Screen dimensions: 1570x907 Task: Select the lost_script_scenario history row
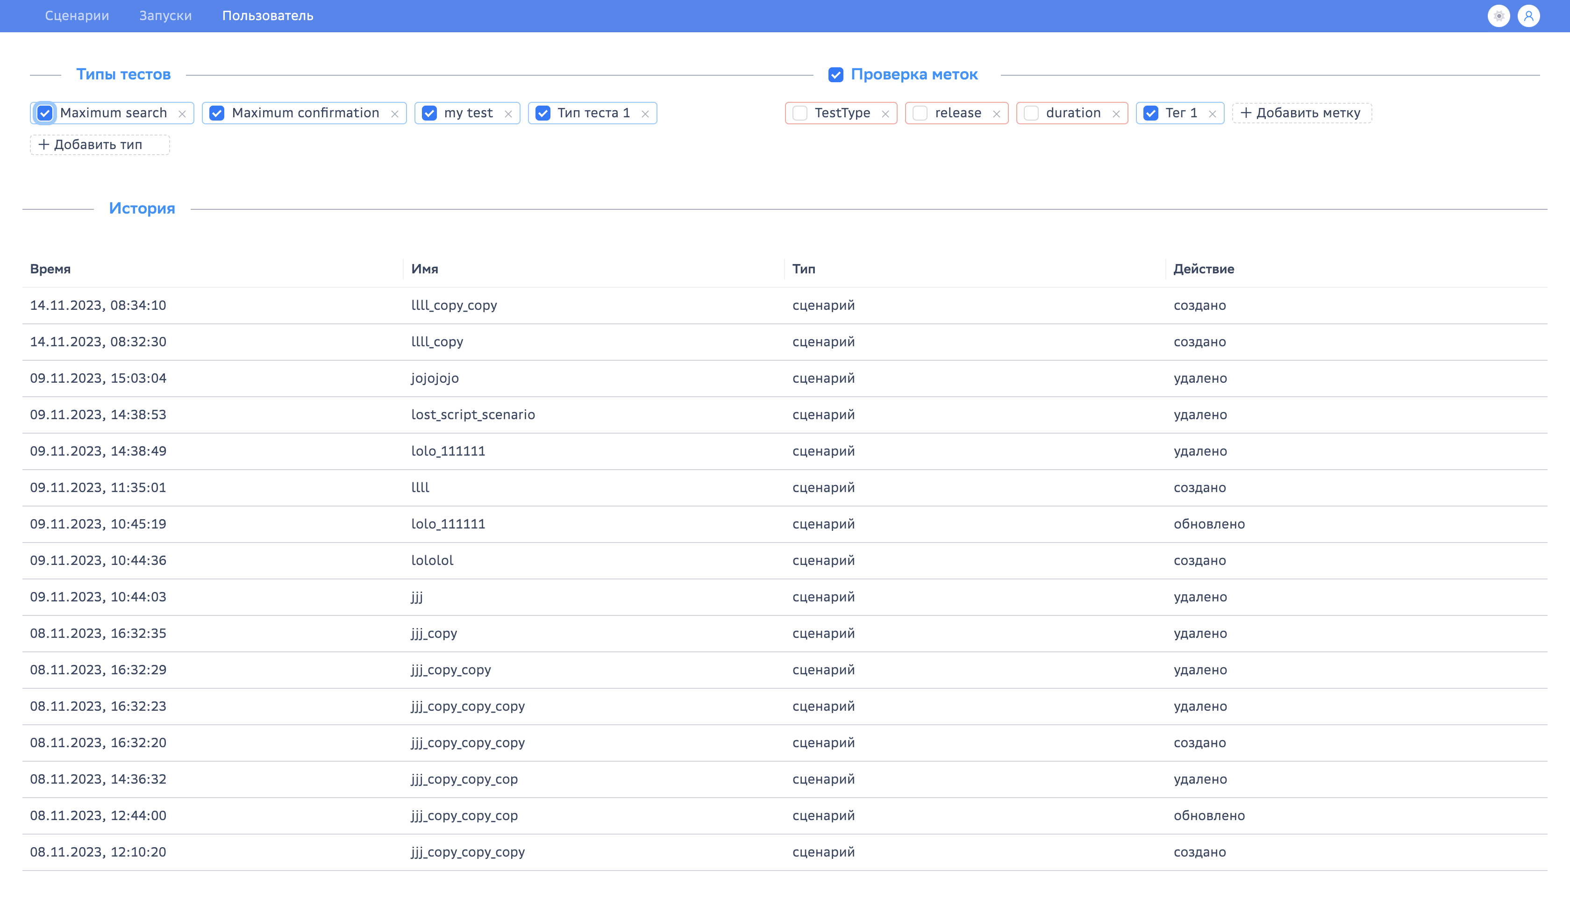[x=473, y=414]
